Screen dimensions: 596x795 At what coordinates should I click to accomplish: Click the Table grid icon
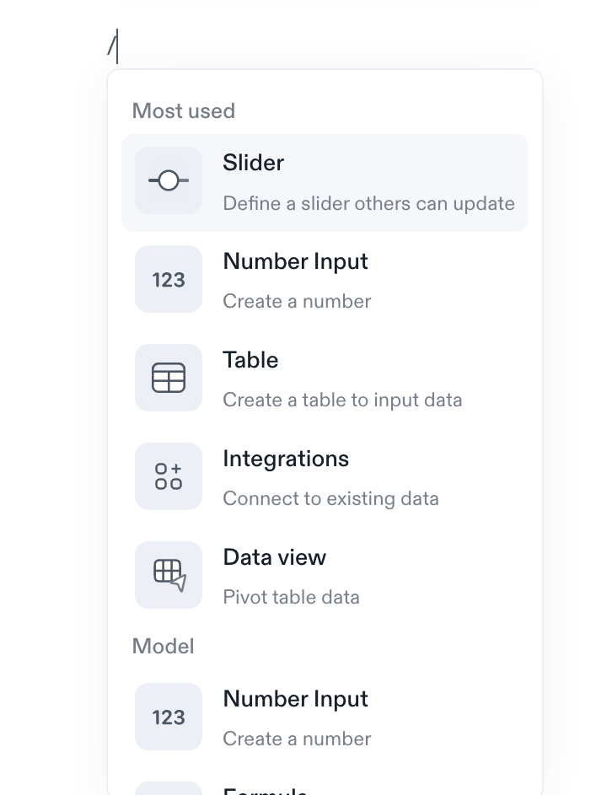tap(168, 378)
